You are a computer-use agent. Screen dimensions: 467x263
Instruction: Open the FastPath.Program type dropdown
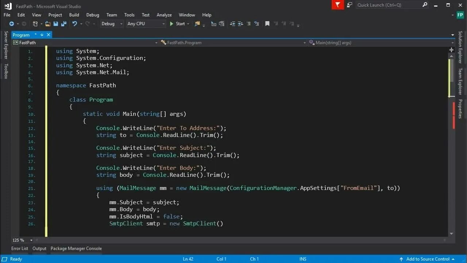coord(233,43)
